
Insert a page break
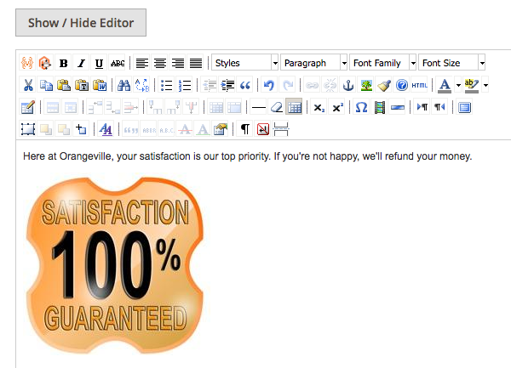click(280, 129)
